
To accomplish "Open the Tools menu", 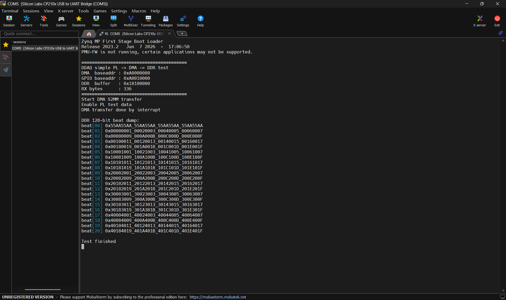I will coord(83,11).
